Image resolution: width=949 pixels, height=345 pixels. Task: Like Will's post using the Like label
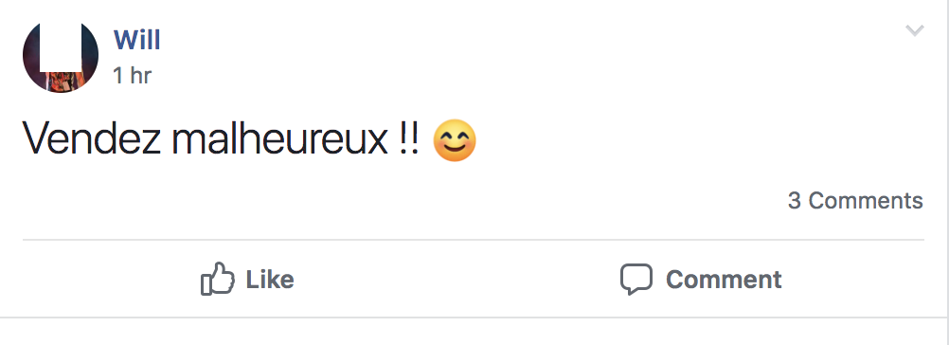(x=270, y=280)
